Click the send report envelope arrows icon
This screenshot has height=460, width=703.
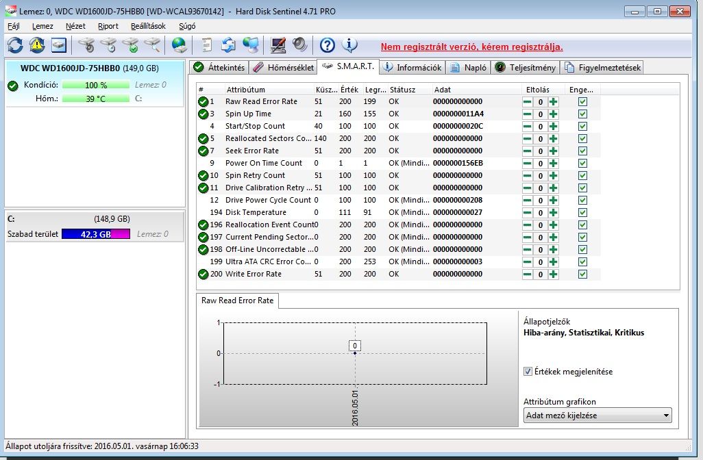pos(228,44)
